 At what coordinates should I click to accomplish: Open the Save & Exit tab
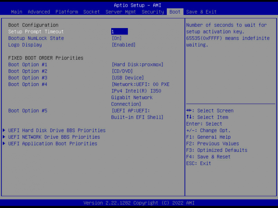click(201, 12)
